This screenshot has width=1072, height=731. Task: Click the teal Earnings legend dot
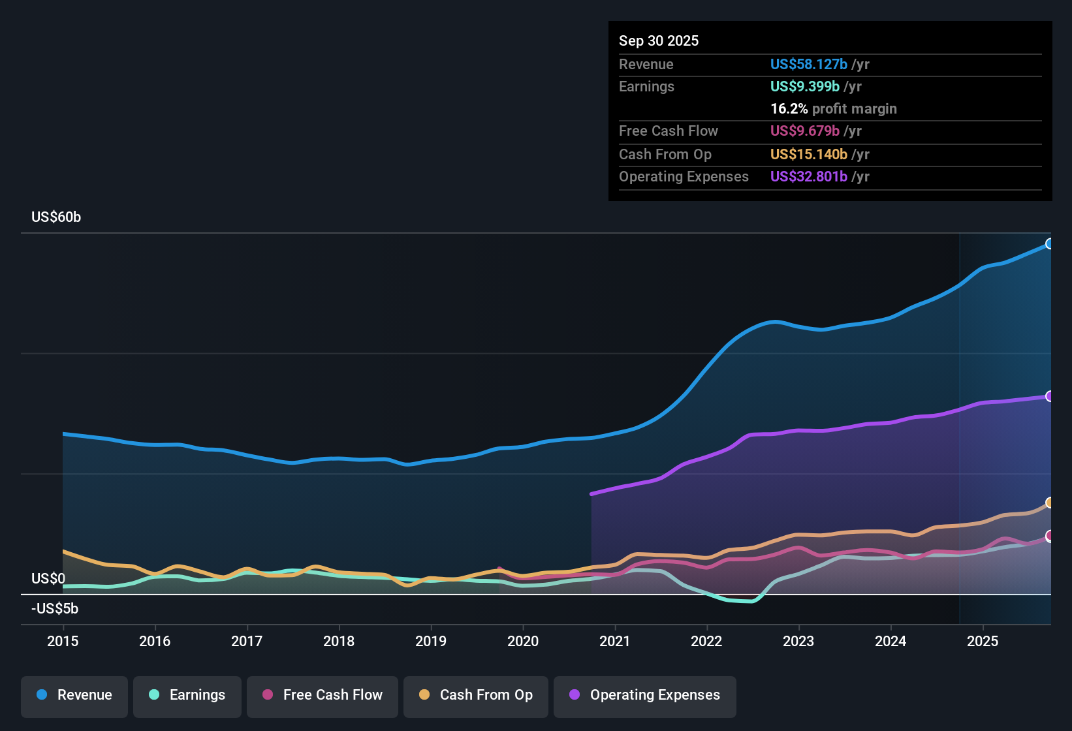154,695
